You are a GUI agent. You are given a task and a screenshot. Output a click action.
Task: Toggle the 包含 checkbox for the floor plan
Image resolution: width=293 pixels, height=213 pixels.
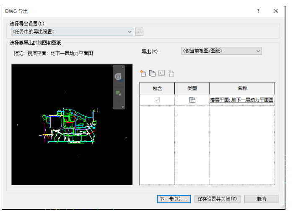[157, 100]
